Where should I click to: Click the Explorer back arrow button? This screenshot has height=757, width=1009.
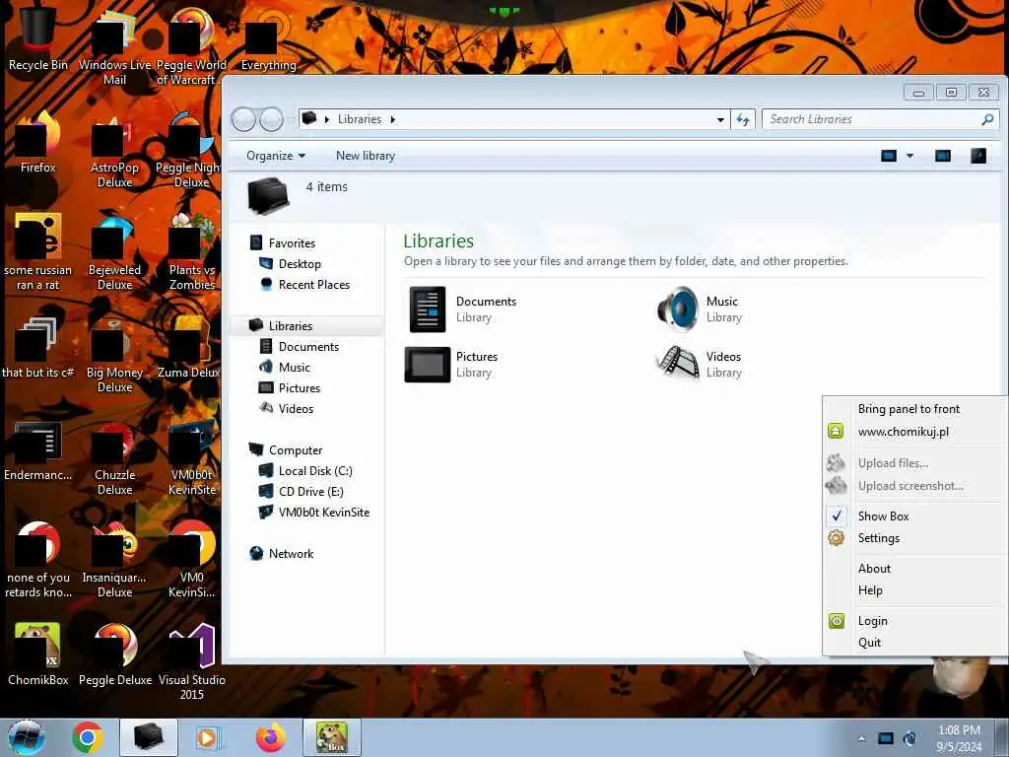pos(244,119)
